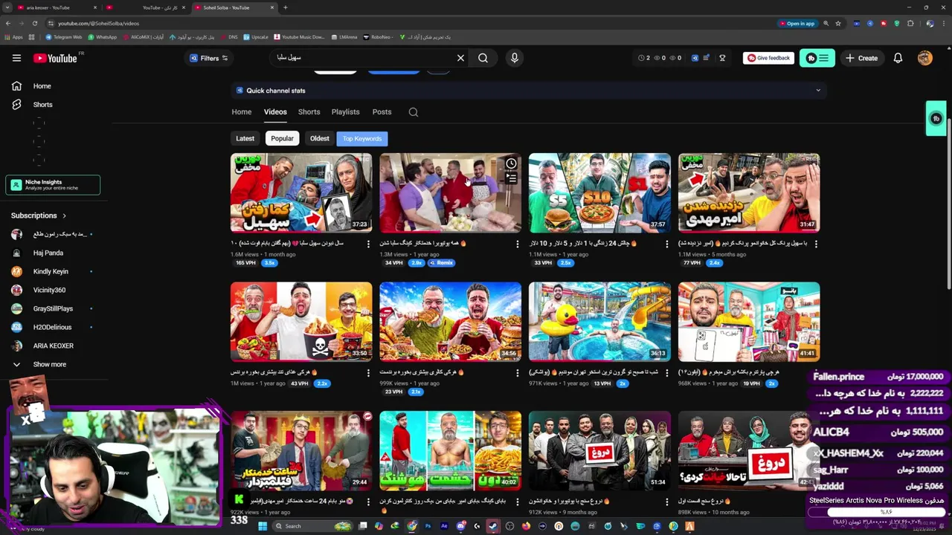
Task: Open the H2ODelirious subscription
Action: (x=52, y=328)
